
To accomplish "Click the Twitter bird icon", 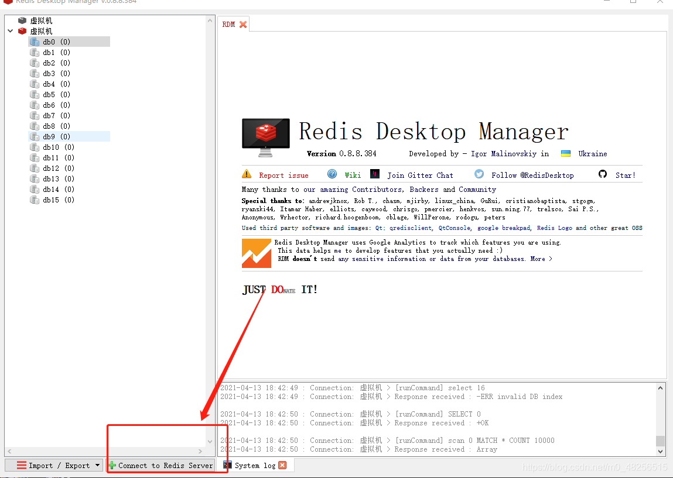I will click(479, 174).
